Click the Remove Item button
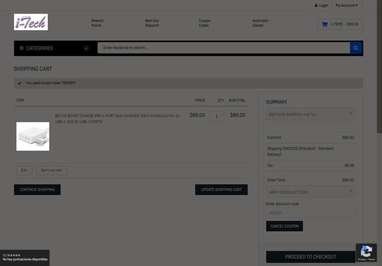 52,170
